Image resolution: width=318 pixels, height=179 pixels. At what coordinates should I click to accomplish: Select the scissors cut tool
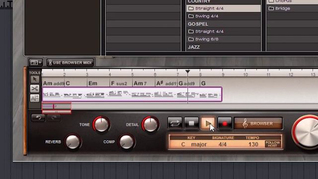coord(35,89)
